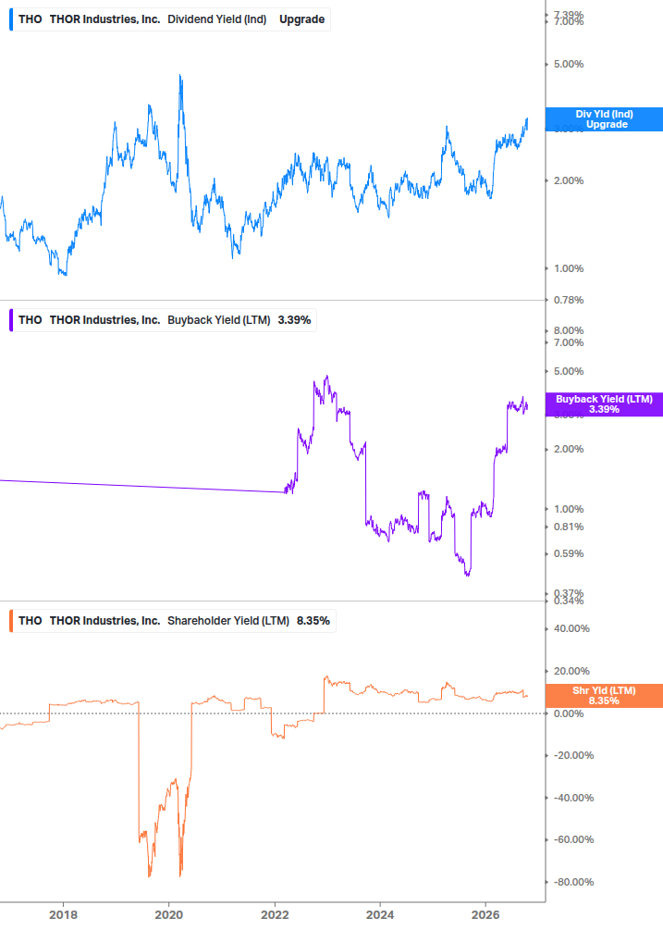Select the Shareholder Yield (LTM) legend label
663x930 pixels.
point(228,620)
